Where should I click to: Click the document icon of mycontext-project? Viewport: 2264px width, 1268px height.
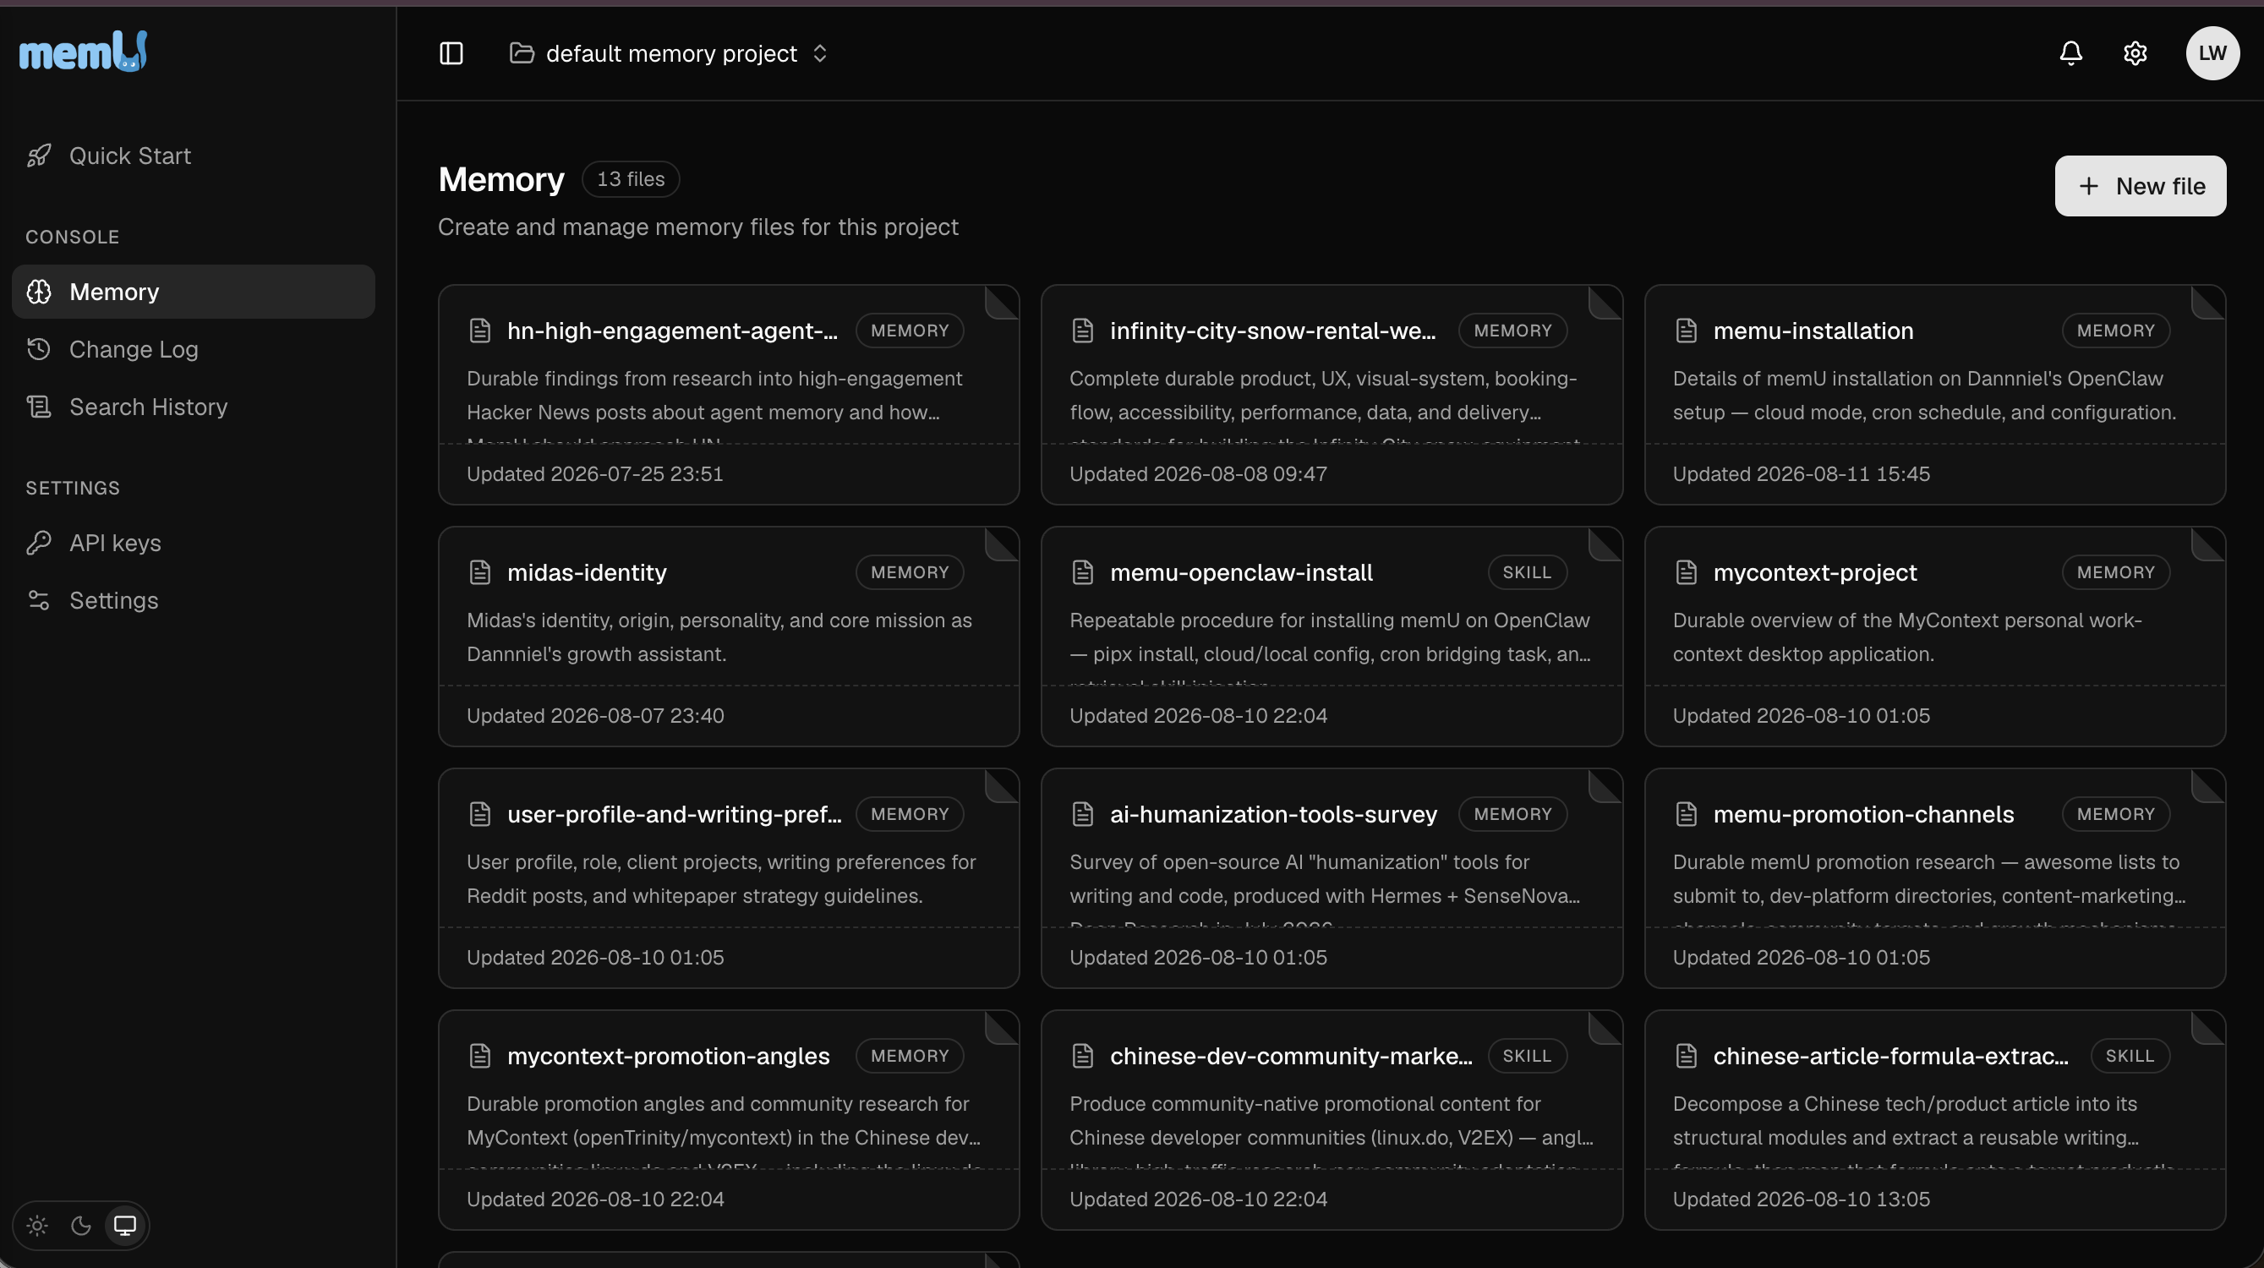pyautogui.click(x=1686, y=572)
